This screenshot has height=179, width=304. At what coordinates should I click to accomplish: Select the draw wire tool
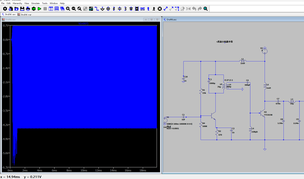[97, 9]
